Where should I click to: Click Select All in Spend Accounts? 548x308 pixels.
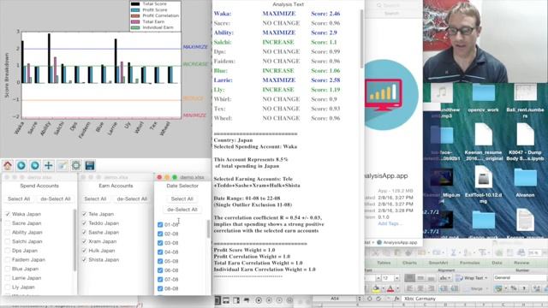tap(19, 198)
